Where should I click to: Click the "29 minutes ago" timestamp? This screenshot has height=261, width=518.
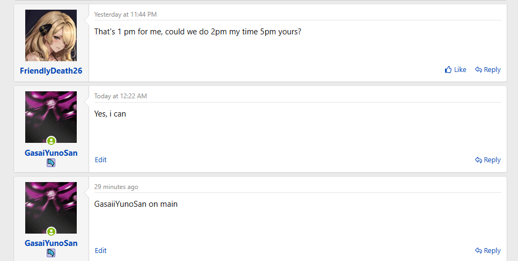(x=116, y=187)
